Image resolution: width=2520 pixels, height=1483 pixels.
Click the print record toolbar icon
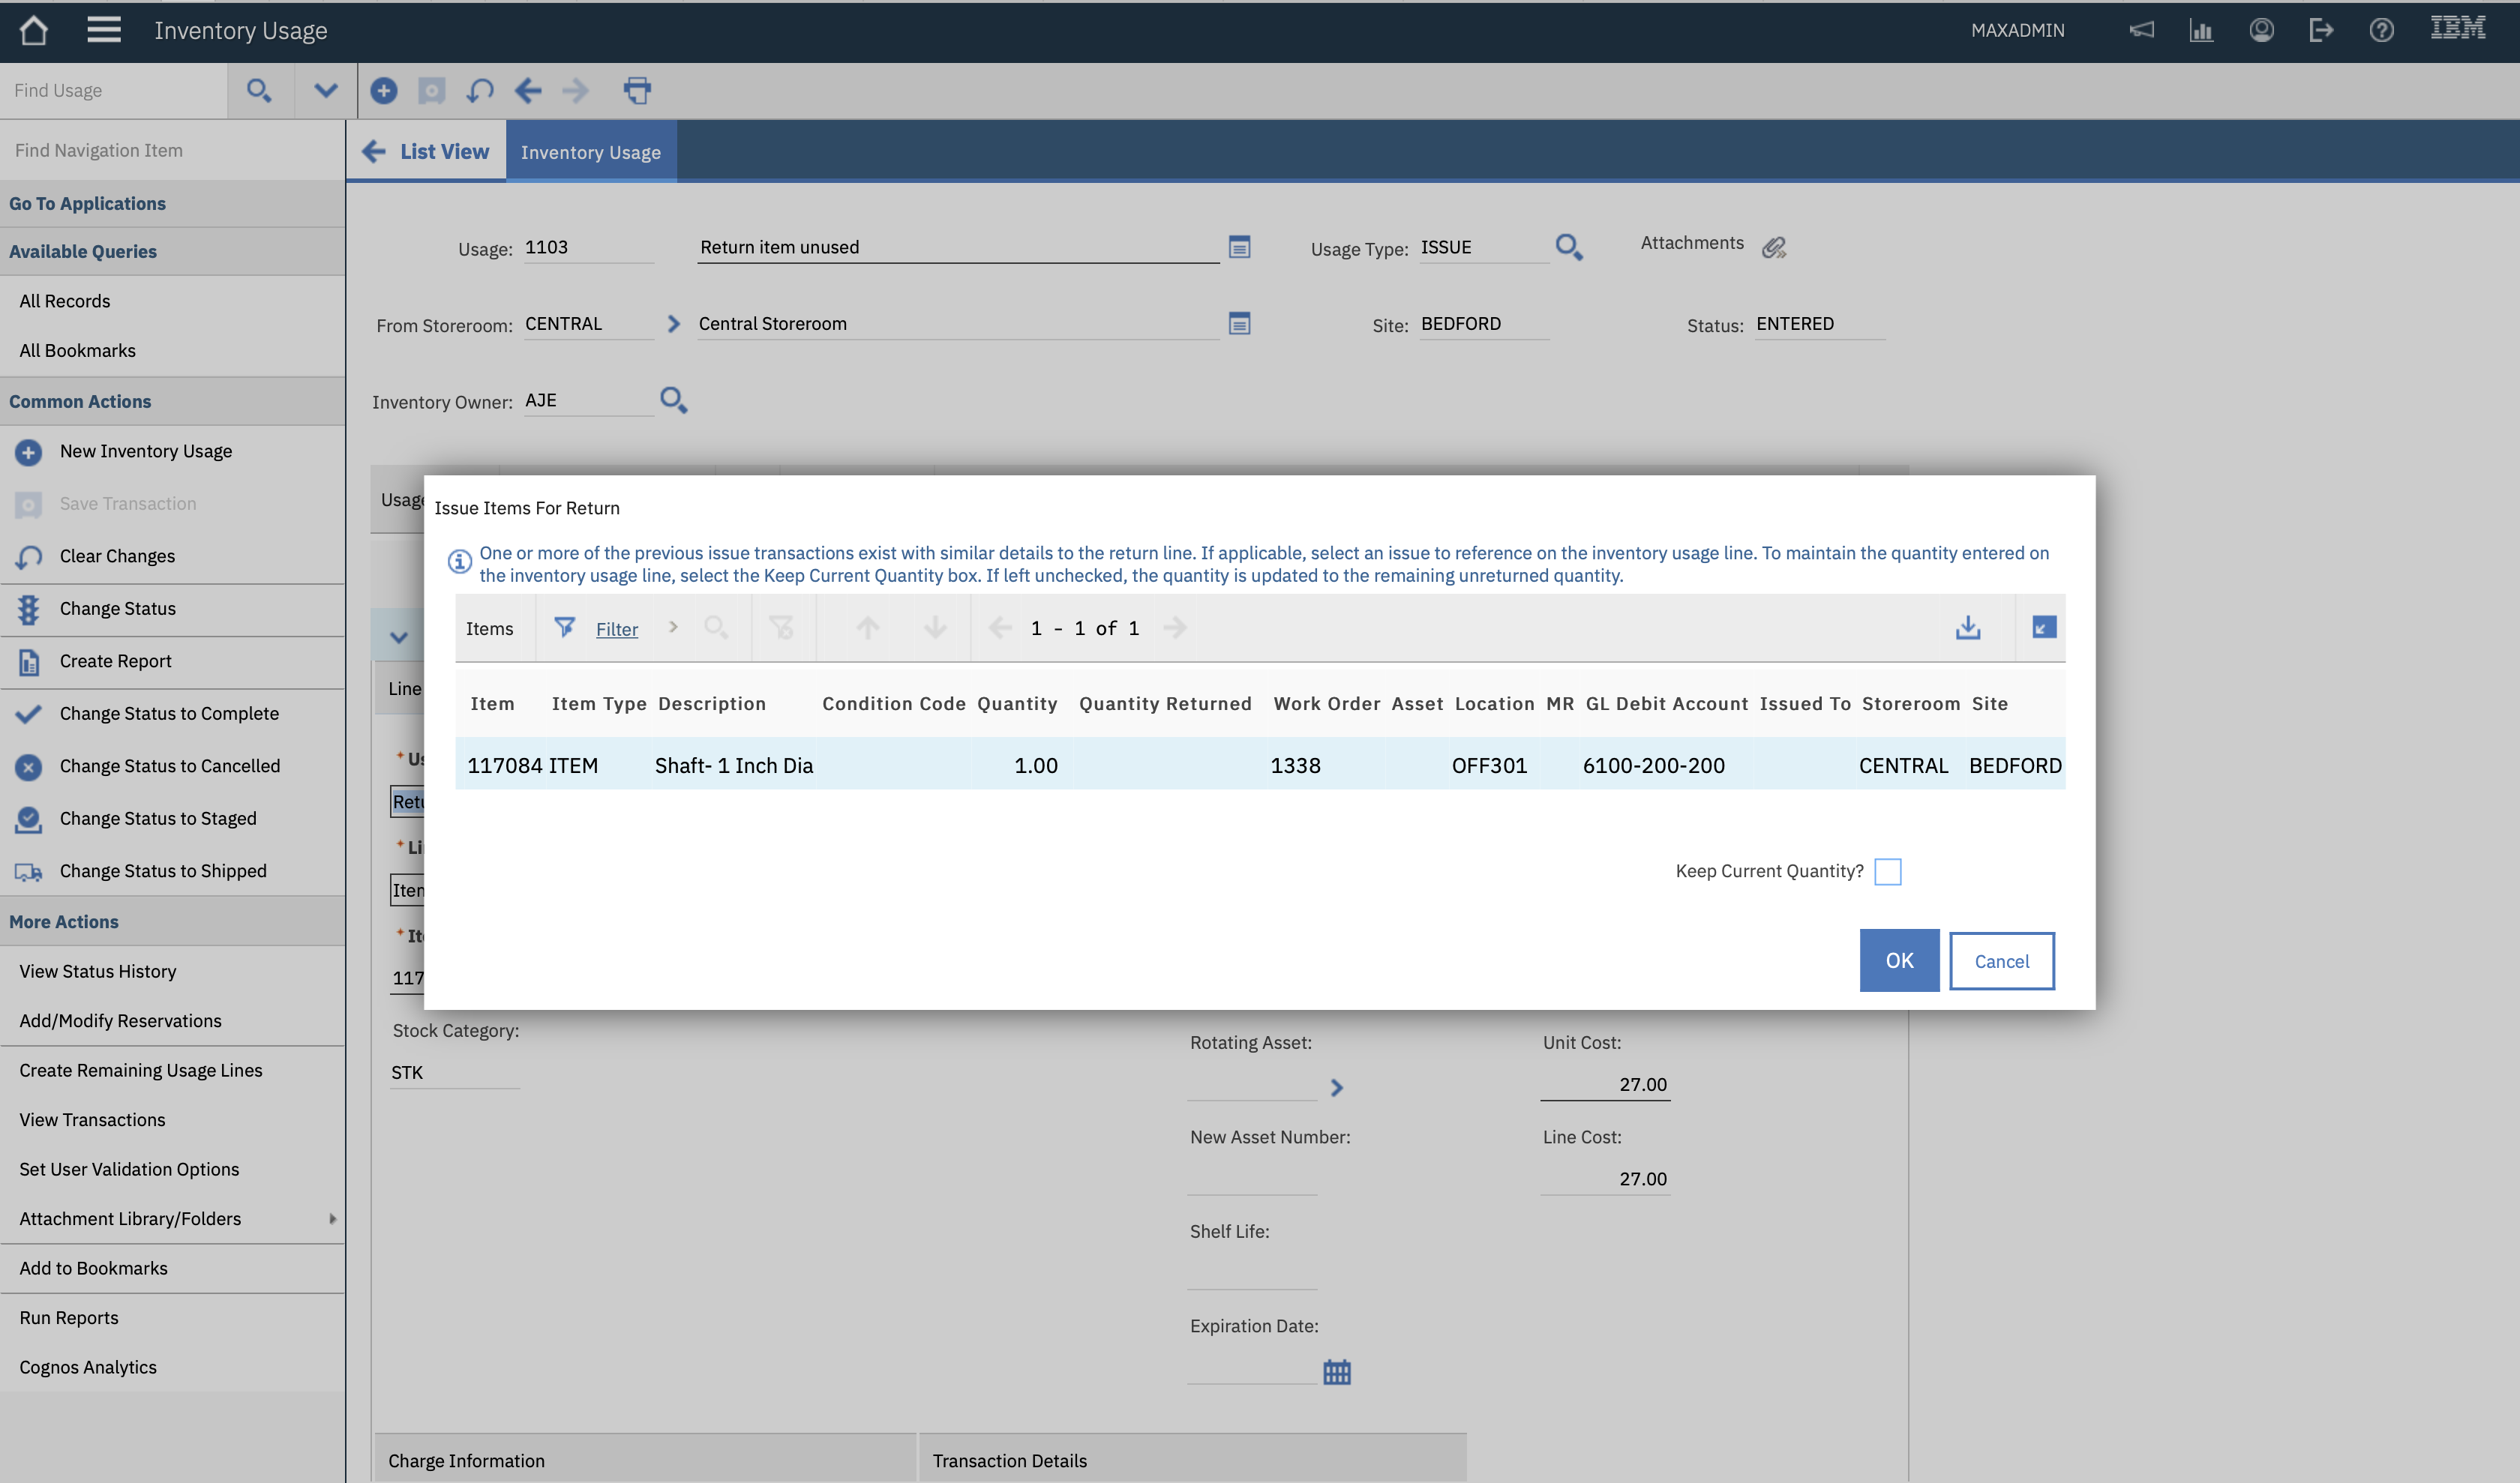point(637,91)
